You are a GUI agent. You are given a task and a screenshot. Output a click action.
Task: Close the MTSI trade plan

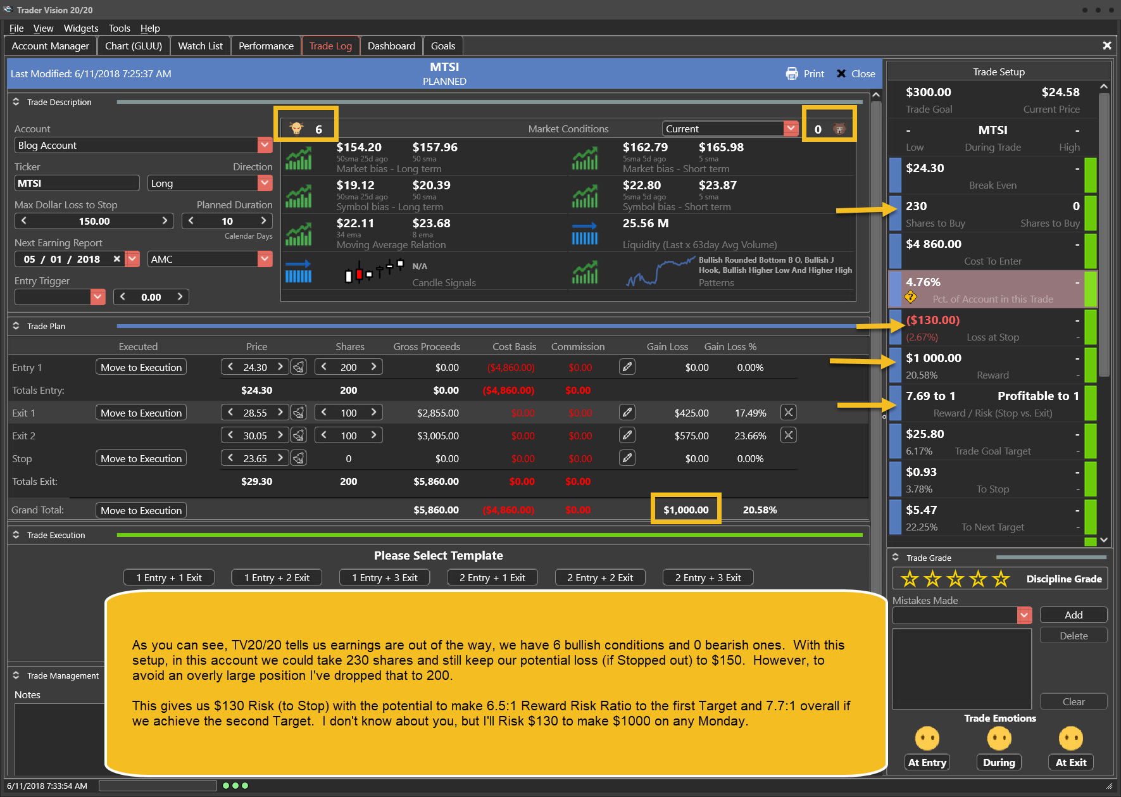tap(856, 73)
